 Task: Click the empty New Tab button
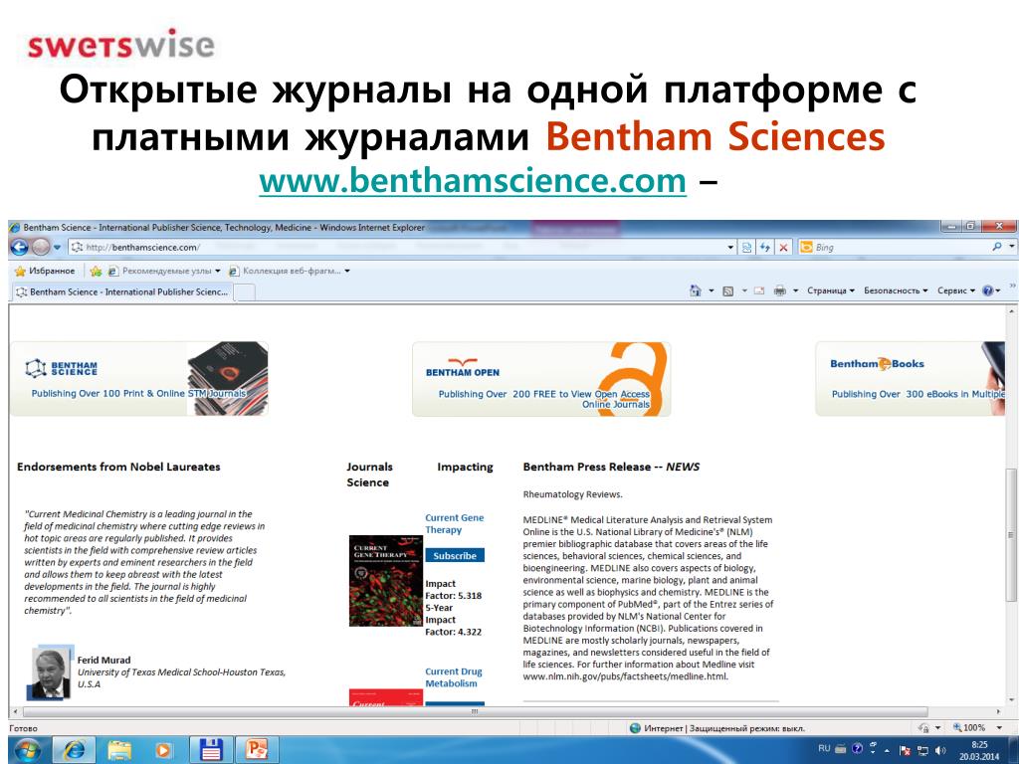click(245, 293)
